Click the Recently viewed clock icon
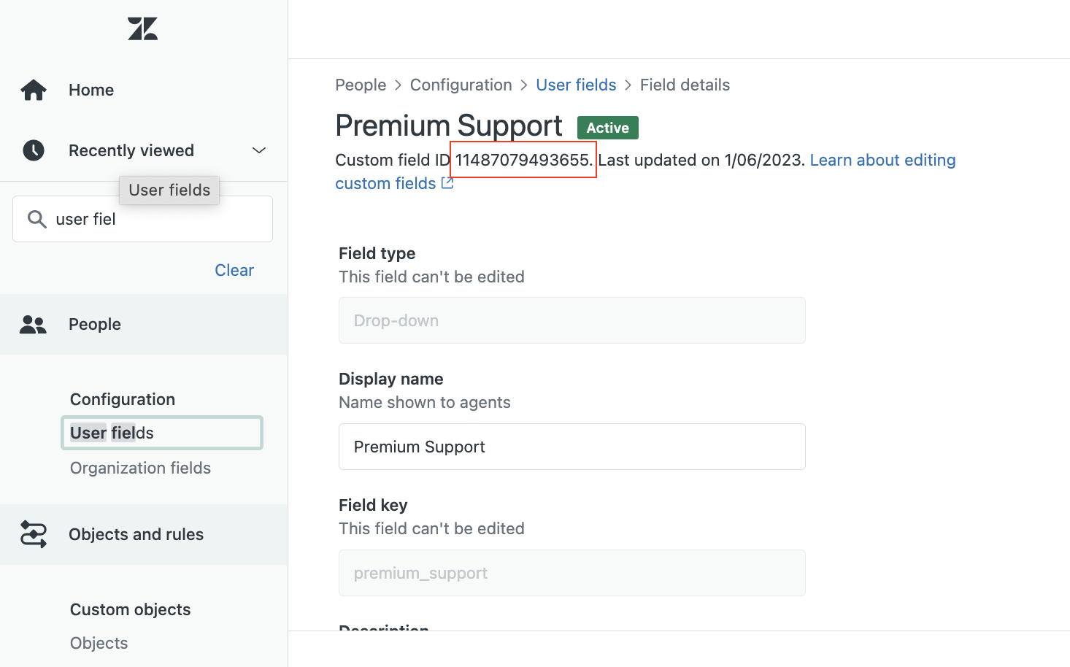 pyautogui.click(x=34, y=150)
